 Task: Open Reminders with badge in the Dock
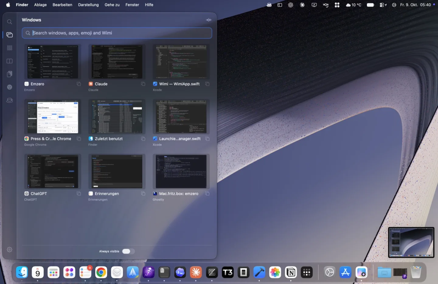(85, 272)
